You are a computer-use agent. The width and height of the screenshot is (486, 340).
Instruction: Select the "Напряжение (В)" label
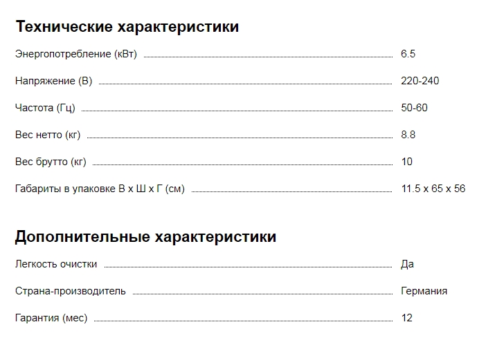click(53, 81)
